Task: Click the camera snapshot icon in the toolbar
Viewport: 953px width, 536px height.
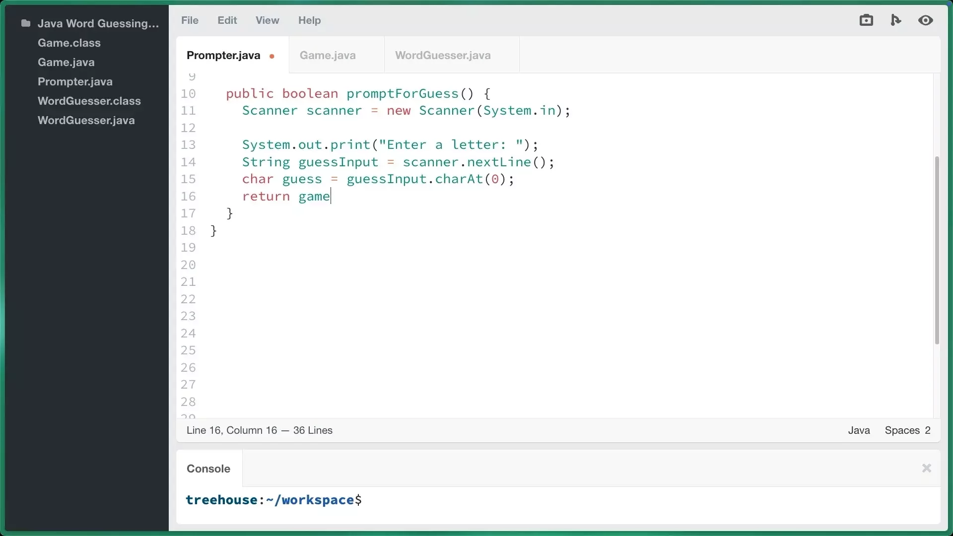Action: pyautogui.click(x=867, y=20)
